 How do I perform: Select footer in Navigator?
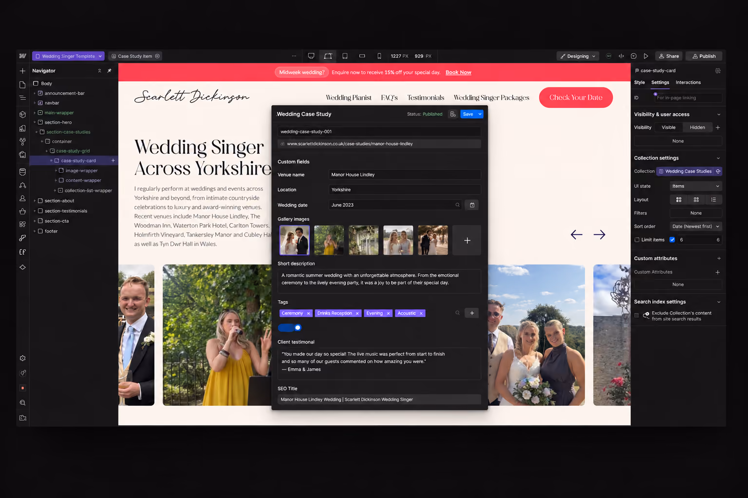(x=51, y=231)
